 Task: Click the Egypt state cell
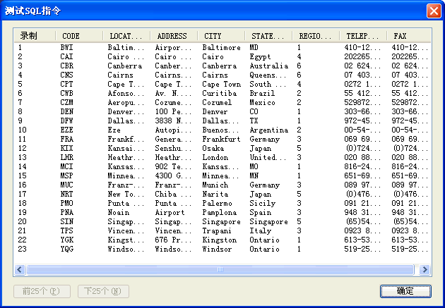[x=260, y=56]
